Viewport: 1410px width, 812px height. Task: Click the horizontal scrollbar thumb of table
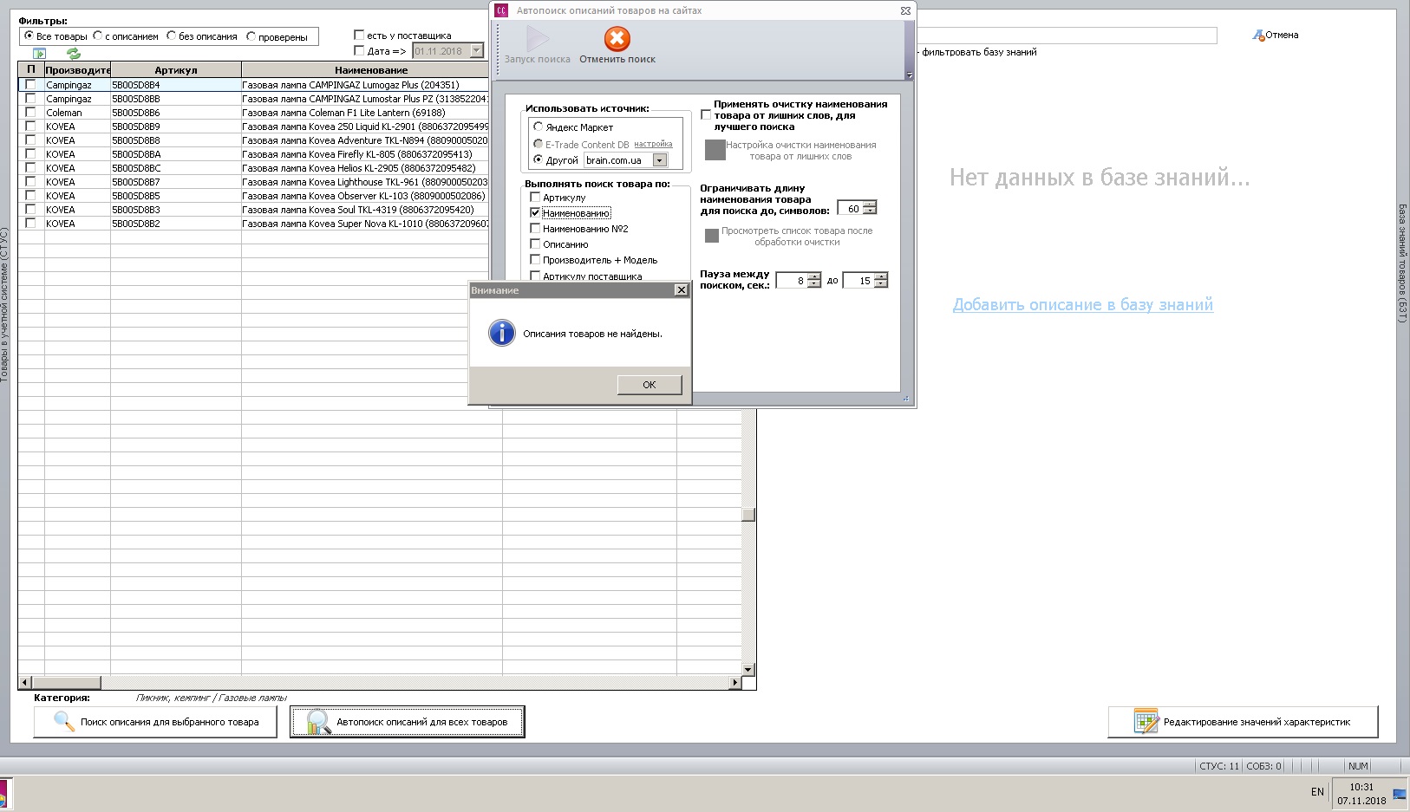click(66, 682)
